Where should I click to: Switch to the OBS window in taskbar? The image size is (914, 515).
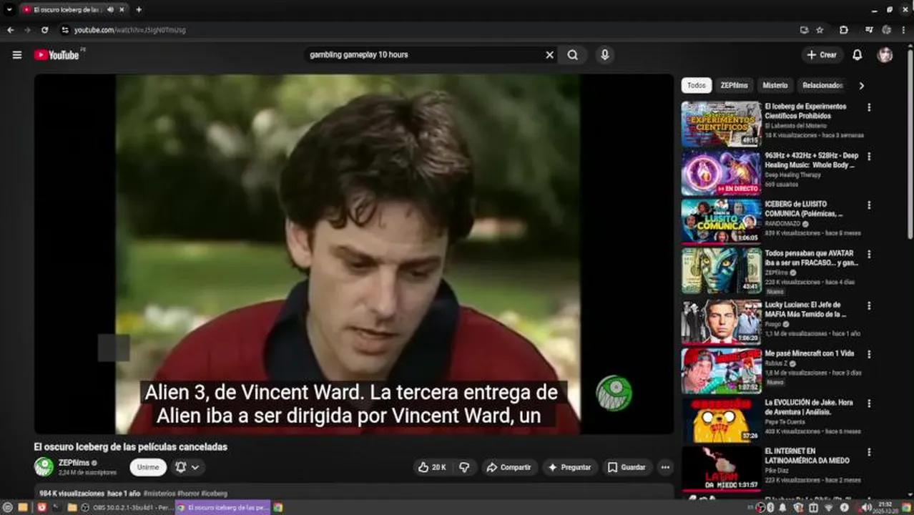coord(127,507)
